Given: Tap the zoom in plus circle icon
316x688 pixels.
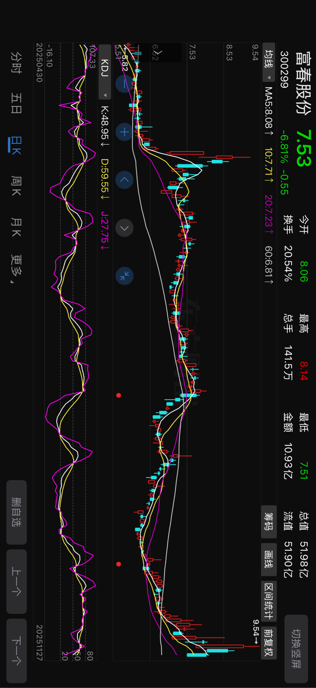Looking at the screenshot, I should tap(124, 132).
